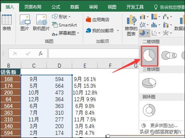Select cell with value 277

click(x=59, y=120)
